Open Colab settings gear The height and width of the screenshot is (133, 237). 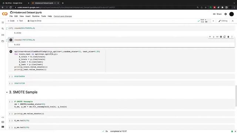(226, 14)
